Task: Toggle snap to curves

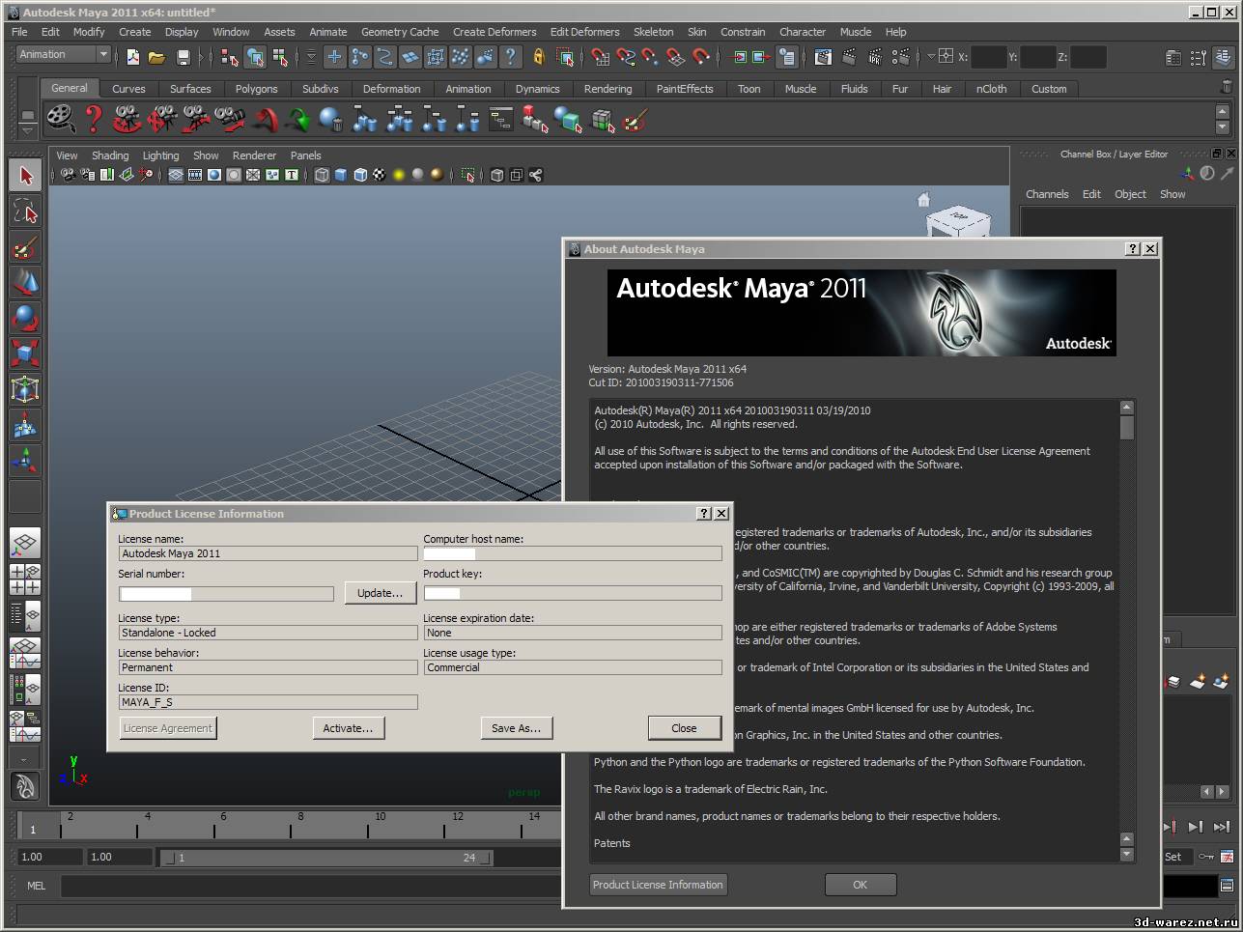Action: [x=626, y=57]
